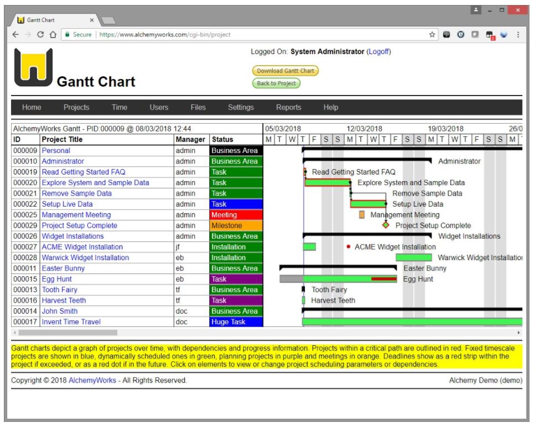The image size is (535, 428).
Task: Open Widget Installations project link
Action: pyautogui.click(x=72, y=236)
